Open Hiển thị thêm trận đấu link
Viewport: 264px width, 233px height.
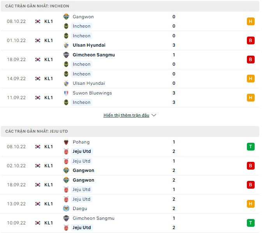(126, 115)
